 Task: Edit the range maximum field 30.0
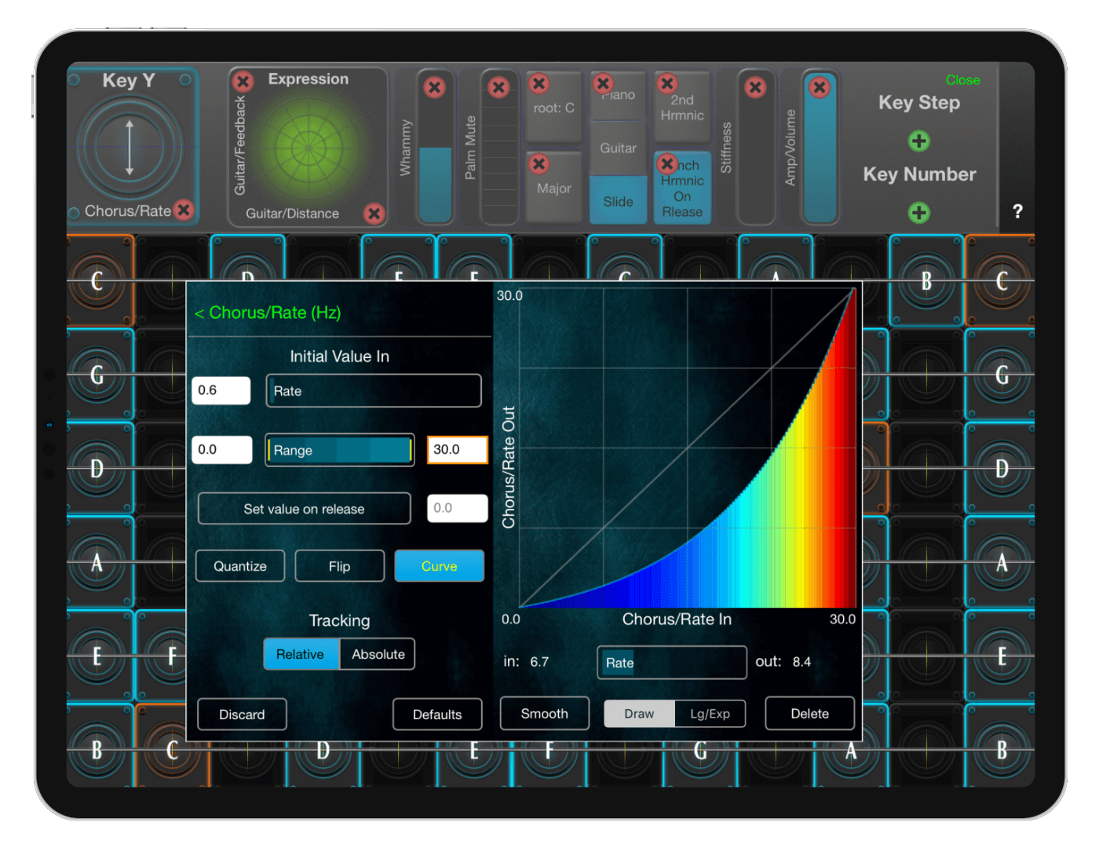tap(458, 450)
